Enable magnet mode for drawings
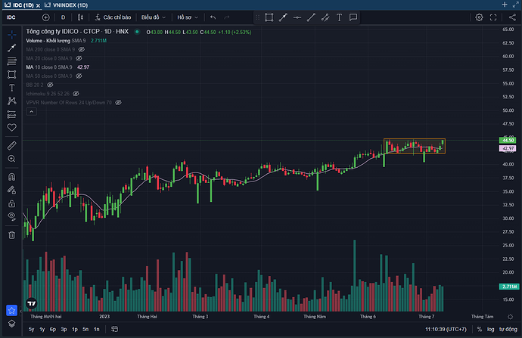Screen dimensions: 522x338 11,176
